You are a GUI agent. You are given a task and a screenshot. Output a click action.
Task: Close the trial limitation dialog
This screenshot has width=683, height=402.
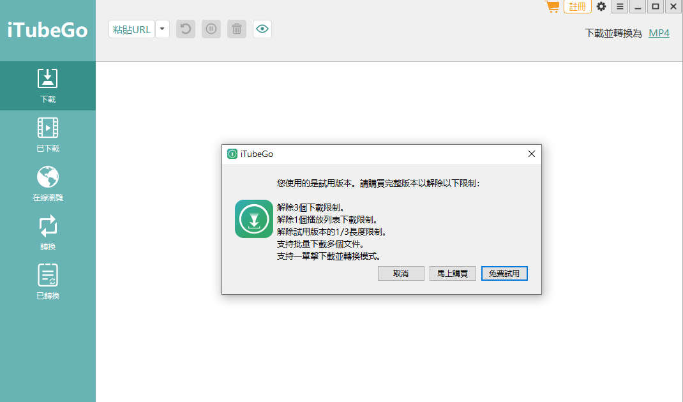click(x=531, y=154)
